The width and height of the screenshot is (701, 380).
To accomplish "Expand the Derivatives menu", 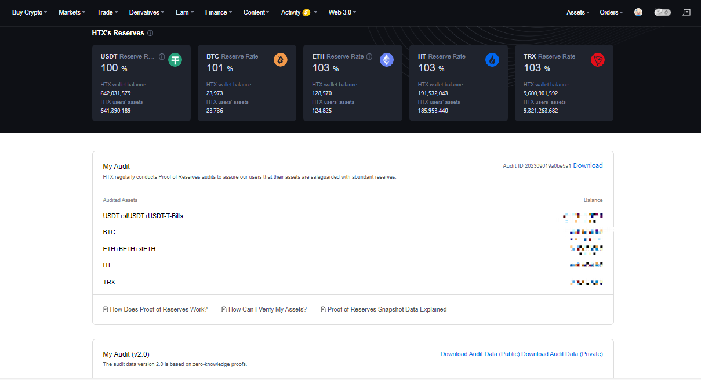I will click(x=147, y=12).
